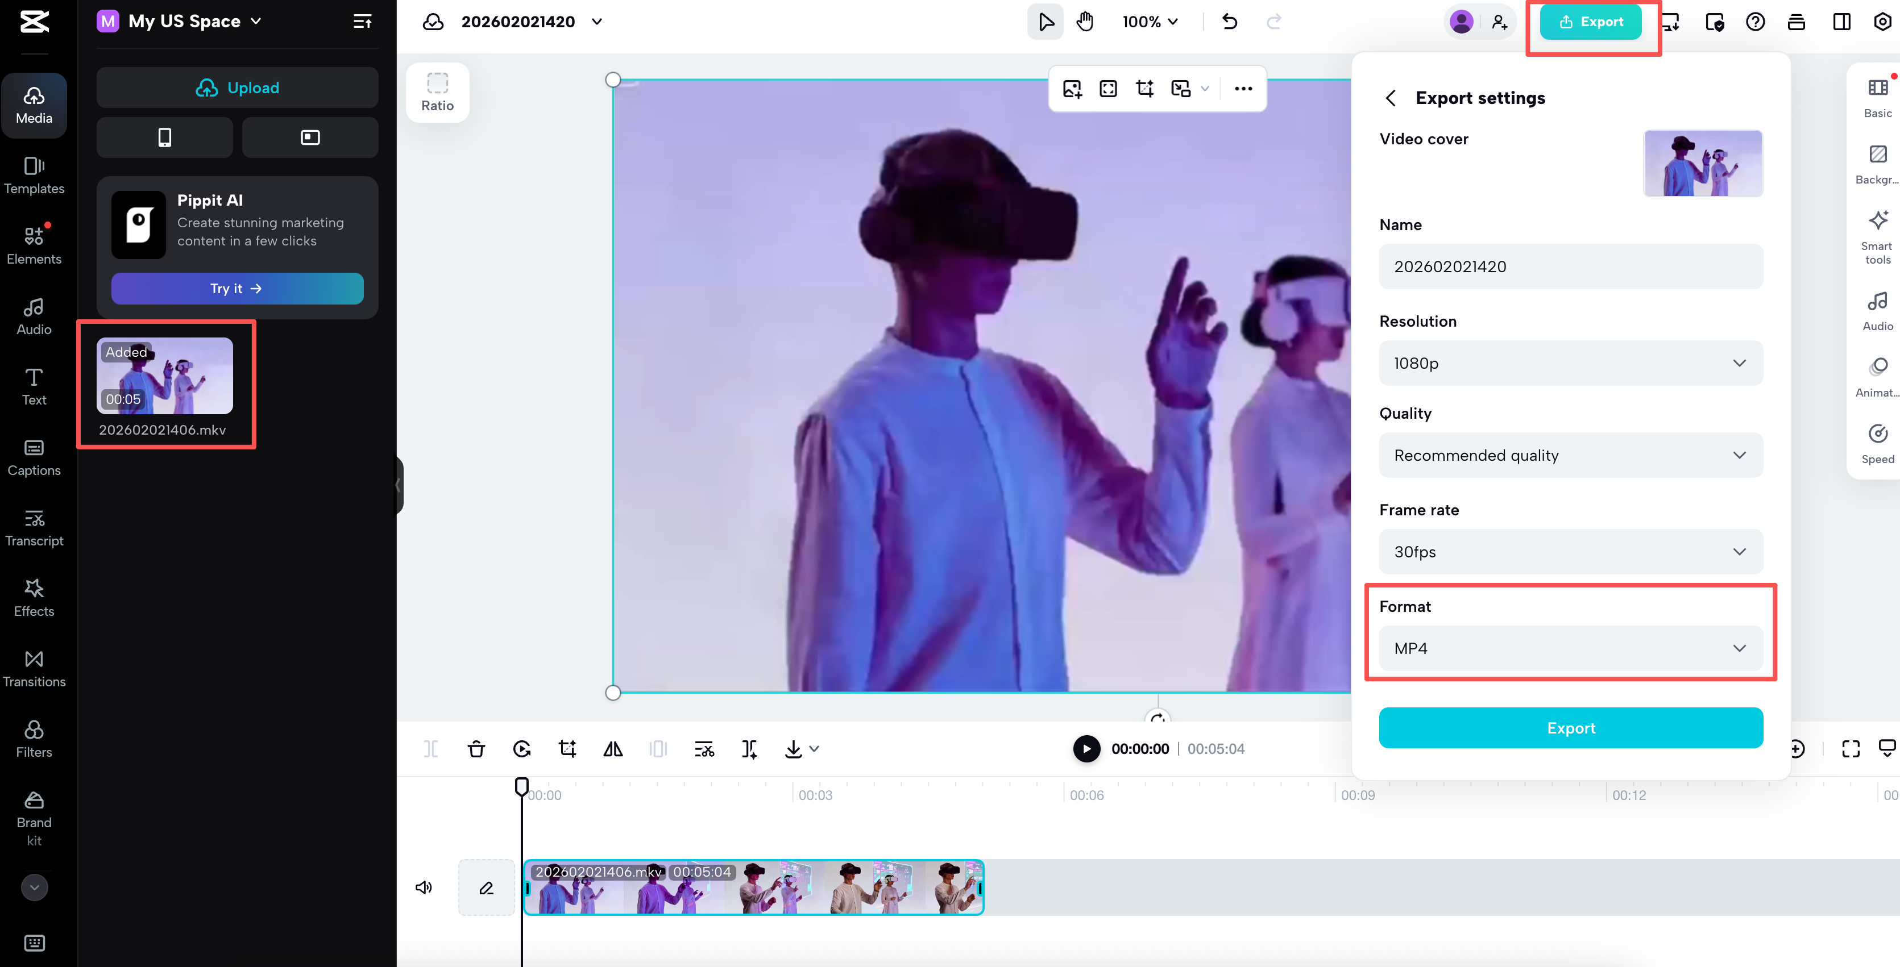The height and width of the screenshot is (967, 1900).
Task: Open the 100% zoom level dropdown
Action: (1149, 22)
